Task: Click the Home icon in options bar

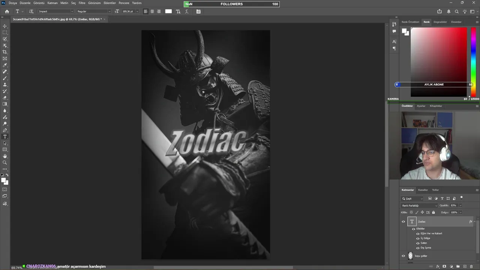Action: click(7, 11)
